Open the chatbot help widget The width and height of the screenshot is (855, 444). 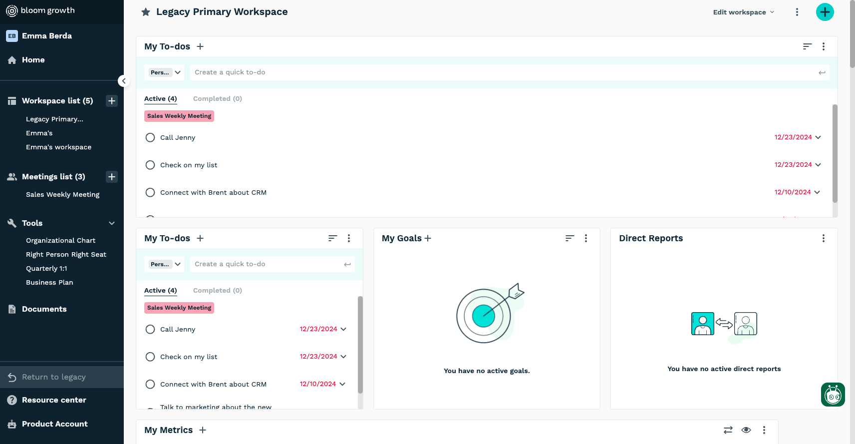tap(833, 395)
